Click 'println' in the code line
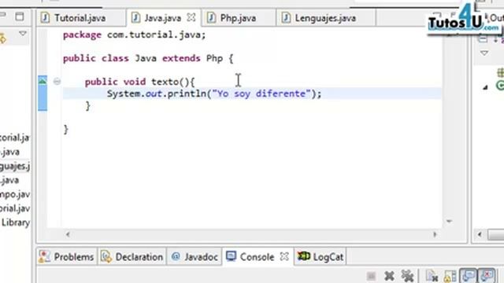504x283 pixels. (187, 94)
